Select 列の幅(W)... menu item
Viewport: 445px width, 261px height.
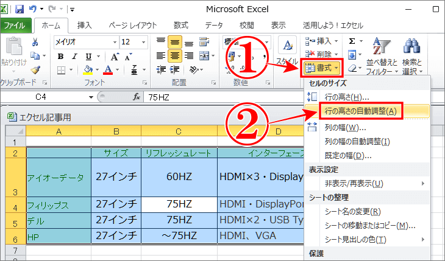tap(367, 128)
